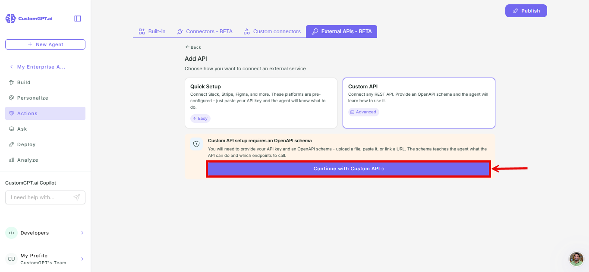Click the Actions diamond icon
The height and width of the screenshot is (272, 589).
pyautogui.click(x=12, y=113)
